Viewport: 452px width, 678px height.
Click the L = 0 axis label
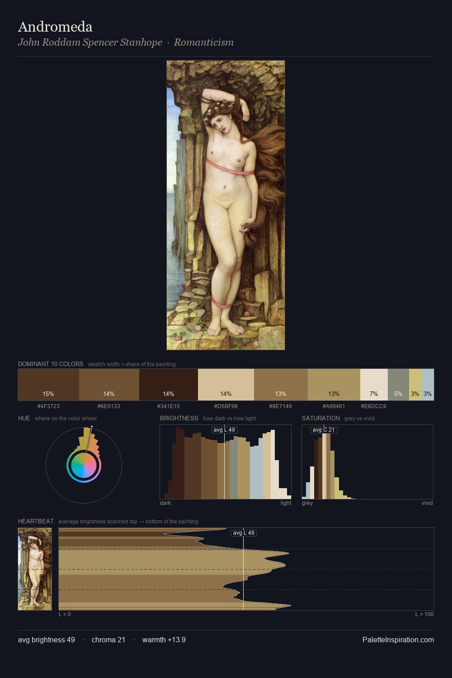click(65, 614)
